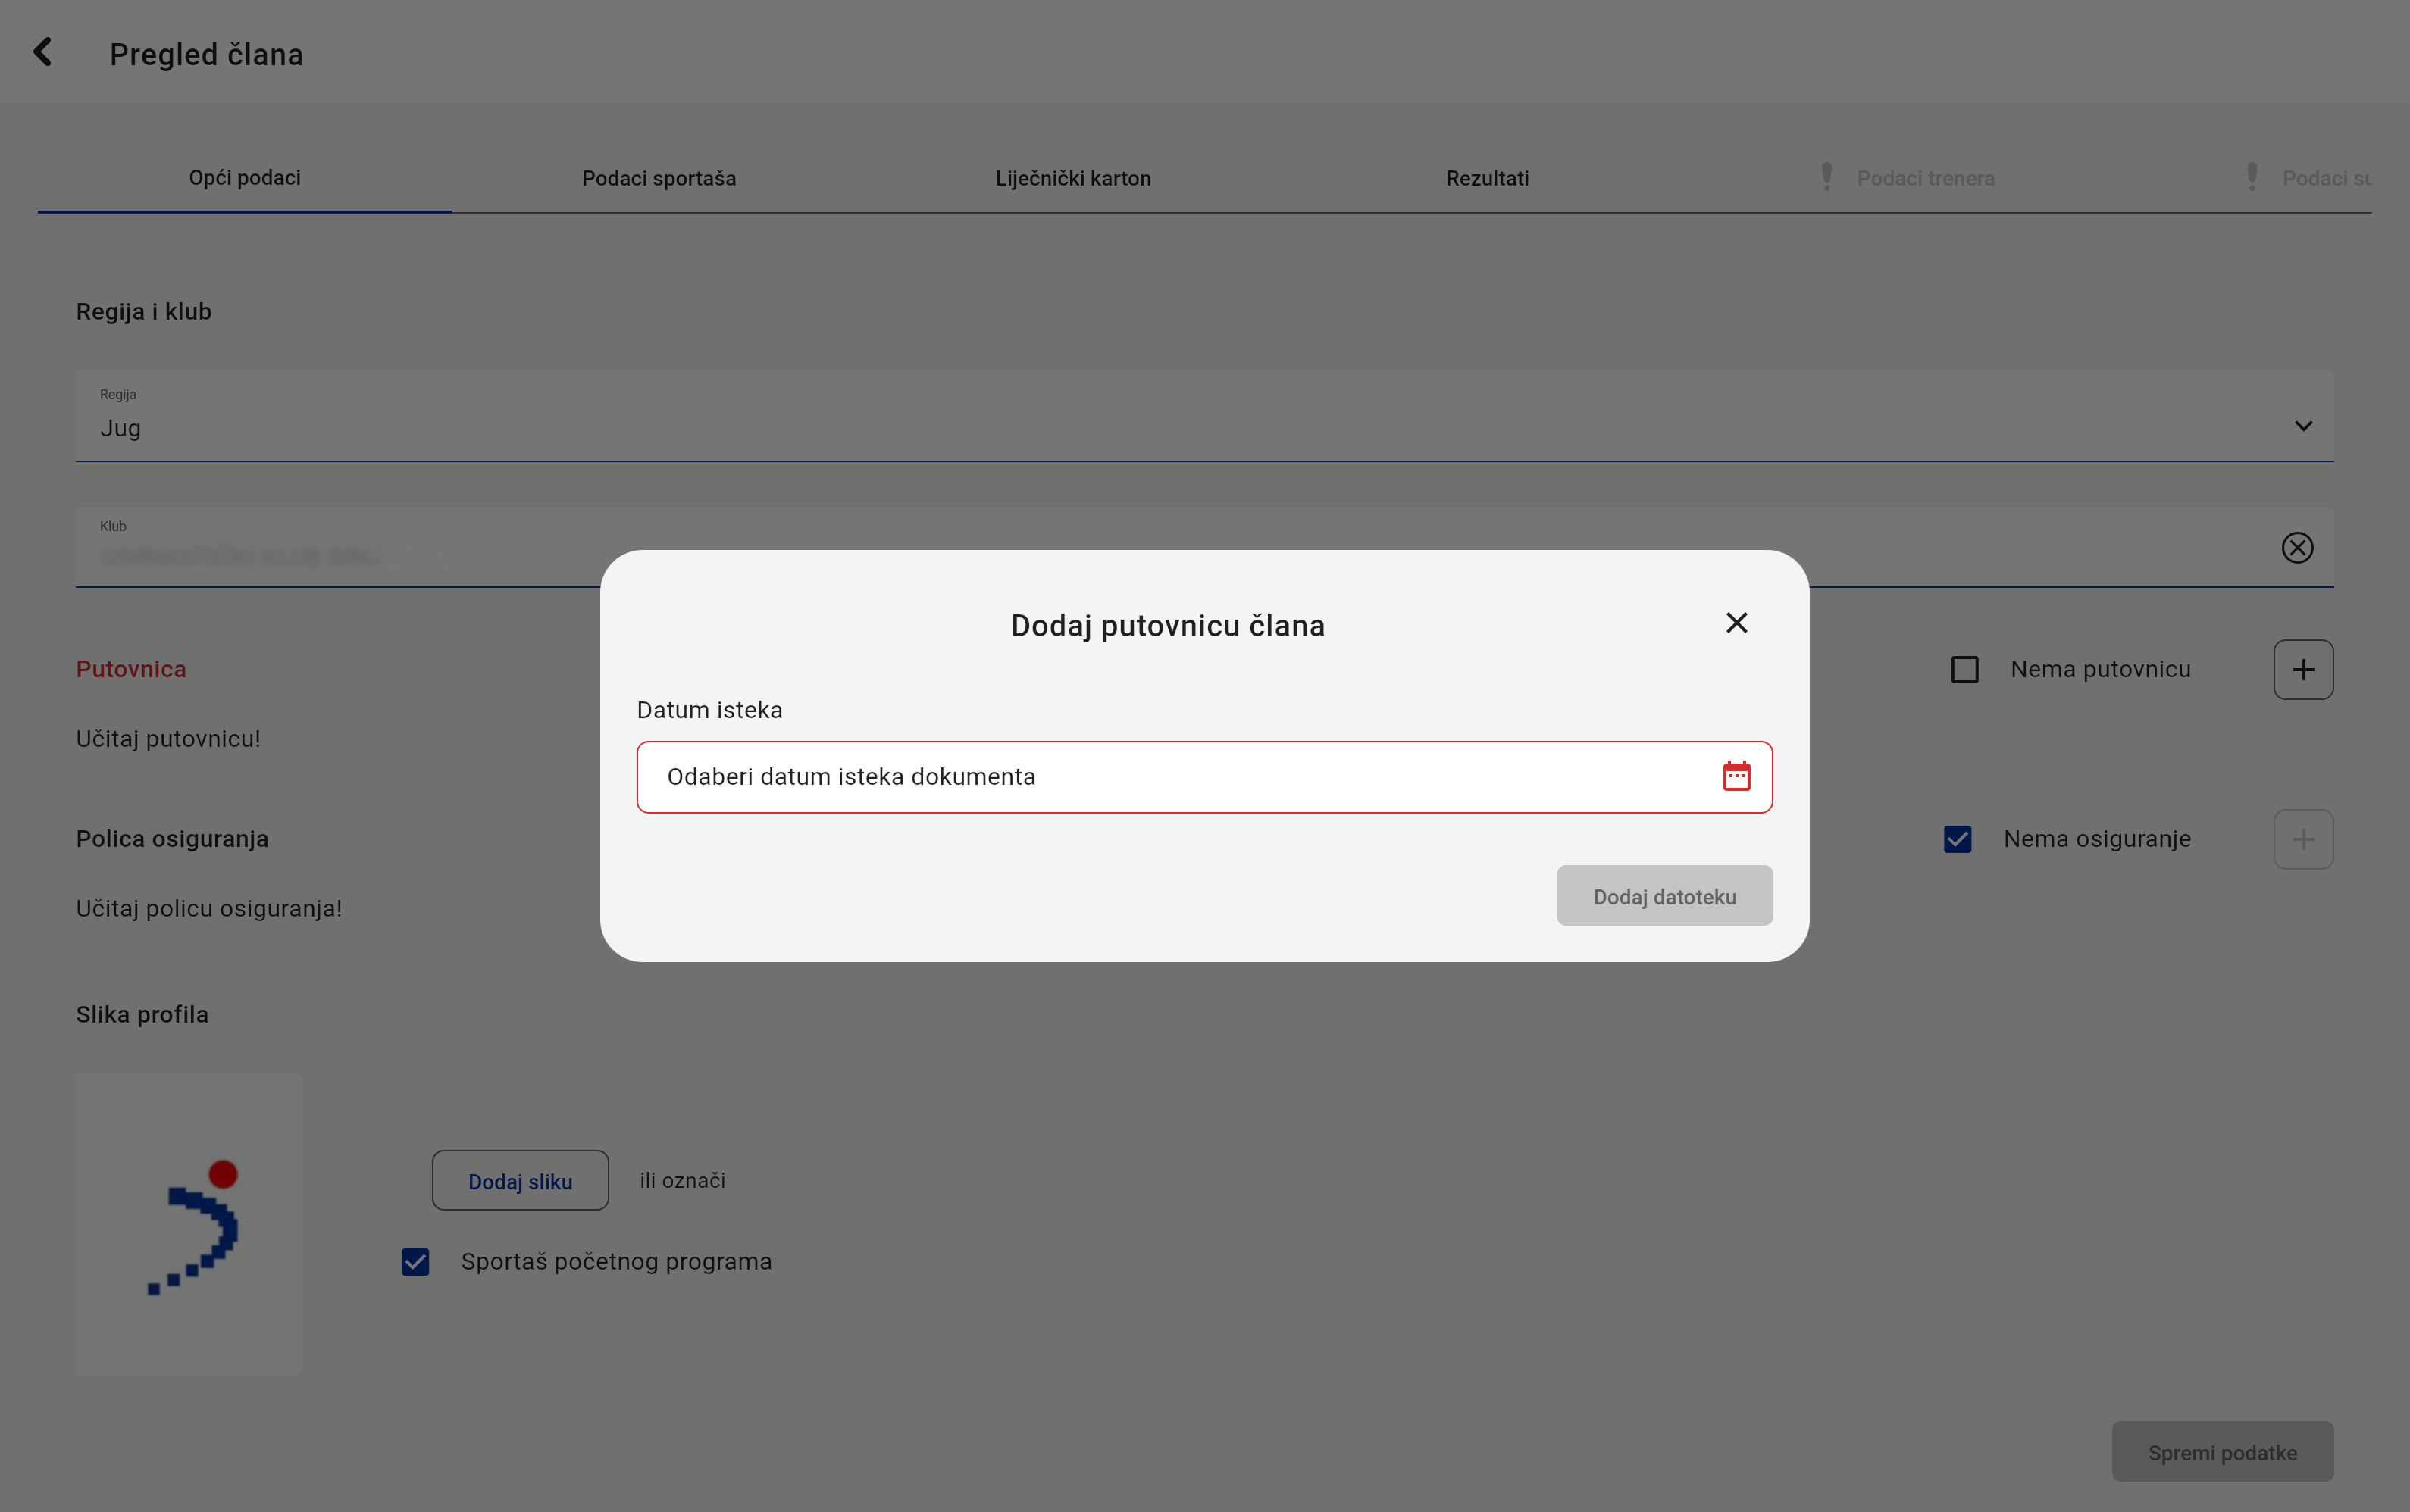Click the Dodaj sliku button

[520, 1181]
